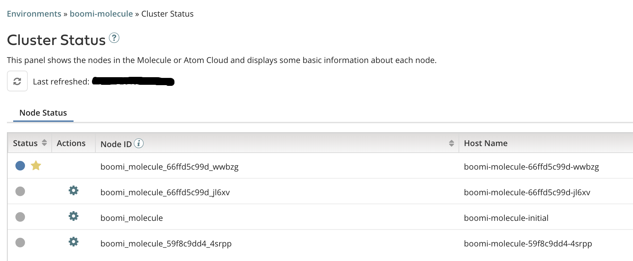
Task: Click gray status dot for jl6xv node
Action: click(x=20, y=191)
